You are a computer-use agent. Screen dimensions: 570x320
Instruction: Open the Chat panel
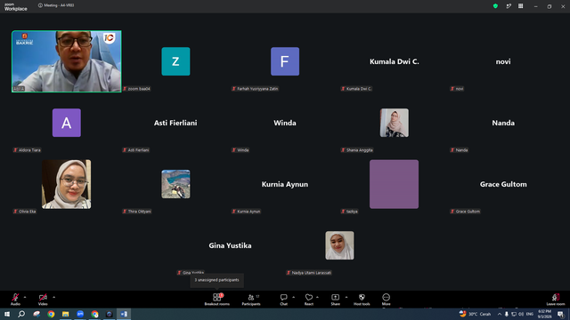pyautogui.click(x=283, y=300)
